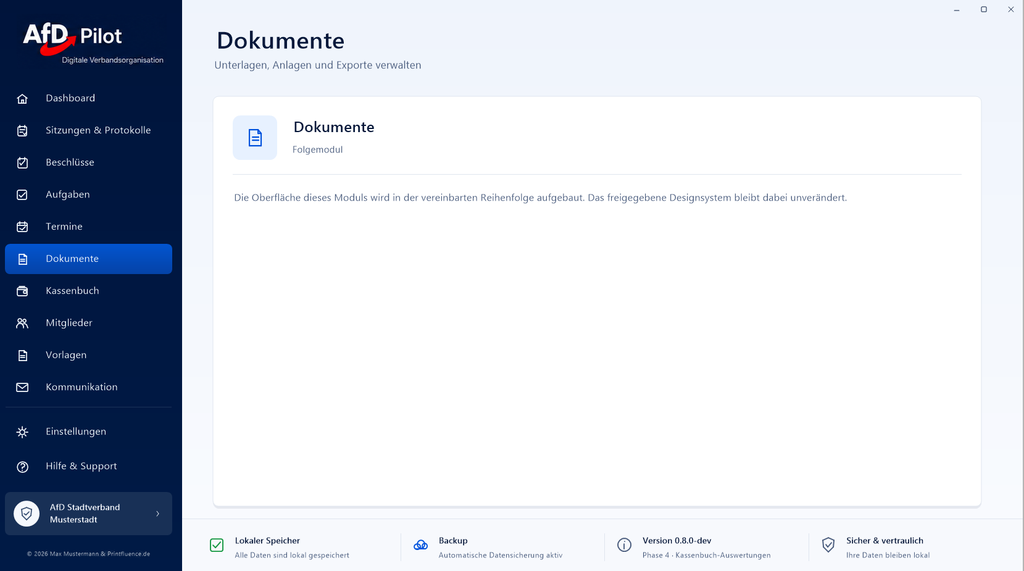Click the Backup cloud icon
The image size is (1024, 571).
point(420,545)
